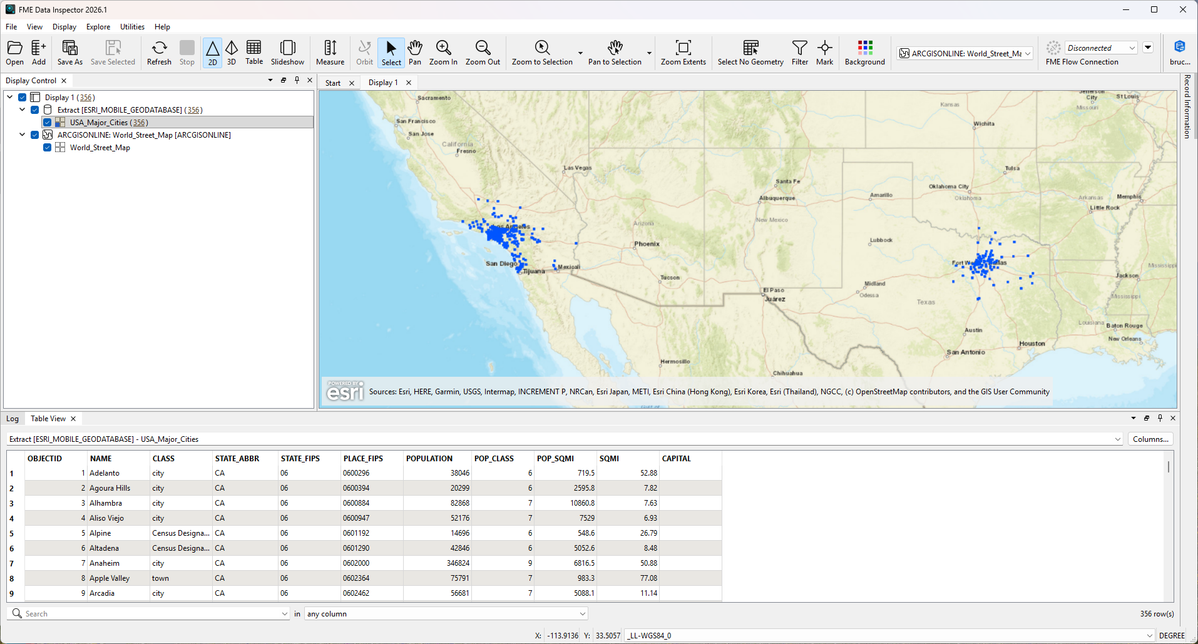
Task: Switch to the Log tab
Action: (13, 419)
